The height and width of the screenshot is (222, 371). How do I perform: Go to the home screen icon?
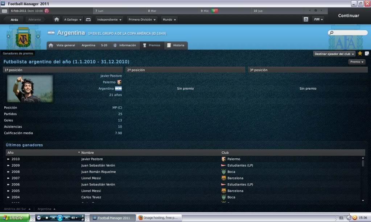click(x=56, y=20)
